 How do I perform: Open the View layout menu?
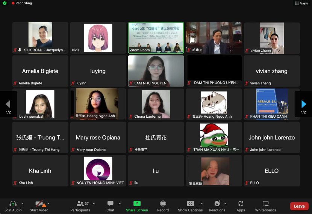(301, 3)
